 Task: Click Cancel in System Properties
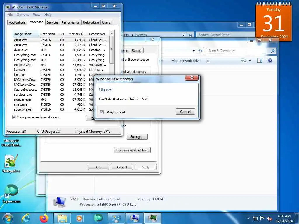[122, 167]
